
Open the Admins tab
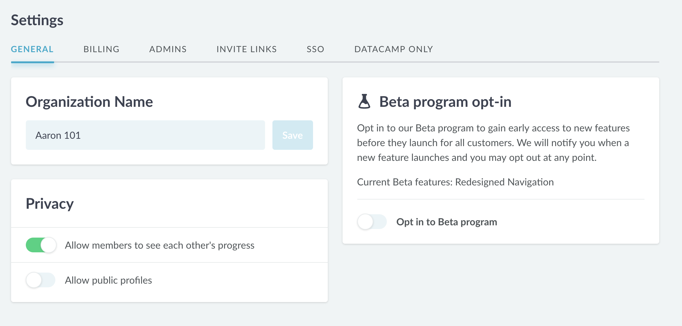pos(168,49)
